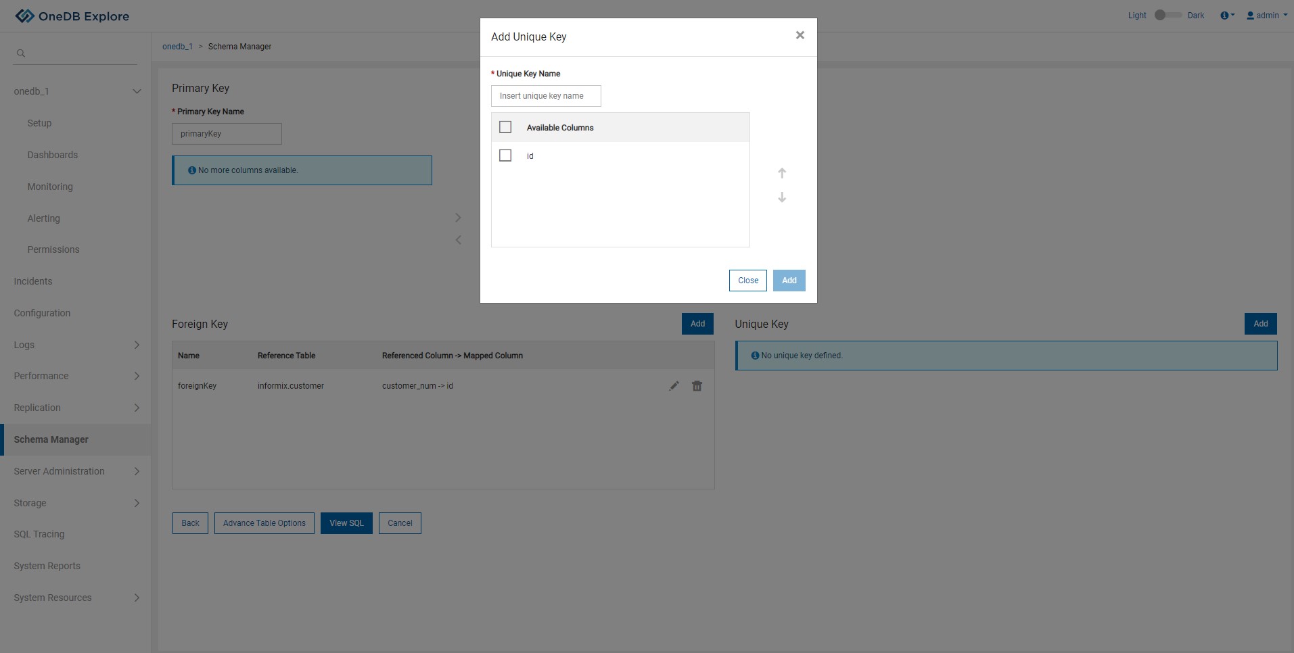Close dialog with the X button
1294x653 pixels.
click(x=800, y=35)
